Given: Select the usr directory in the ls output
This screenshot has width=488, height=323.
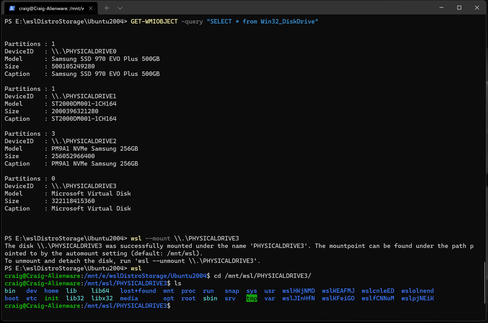Looking at the screenshot, I should 270,291.
